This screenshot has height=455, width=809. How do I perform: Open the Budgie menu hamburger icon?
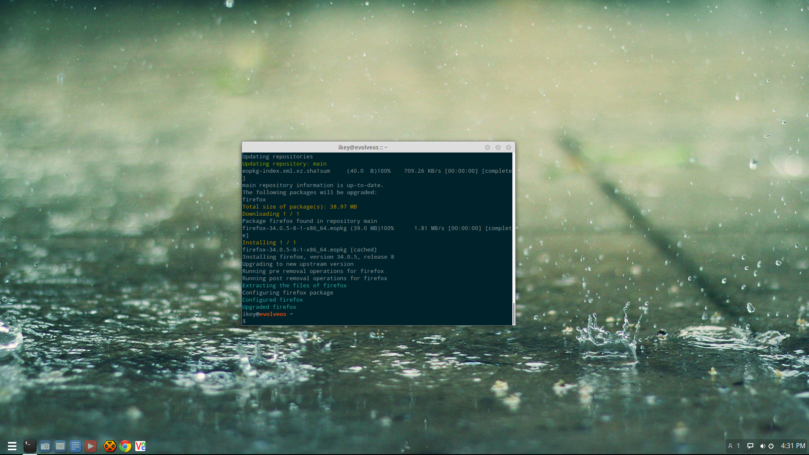pyautogui.click(x=12, y=446)
